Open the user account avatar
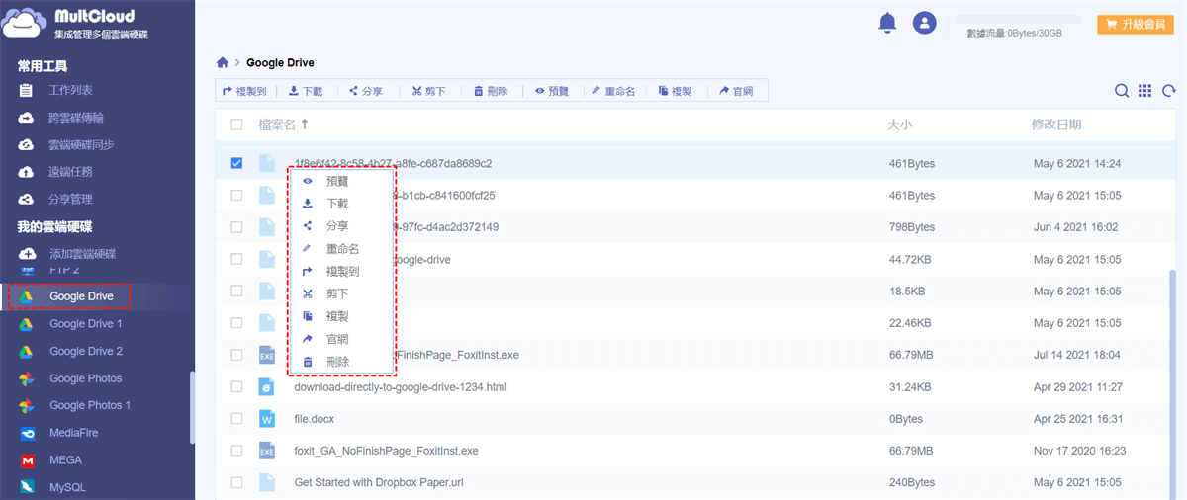This screenshot has height=500, width=1187. (x=924, y=23)
